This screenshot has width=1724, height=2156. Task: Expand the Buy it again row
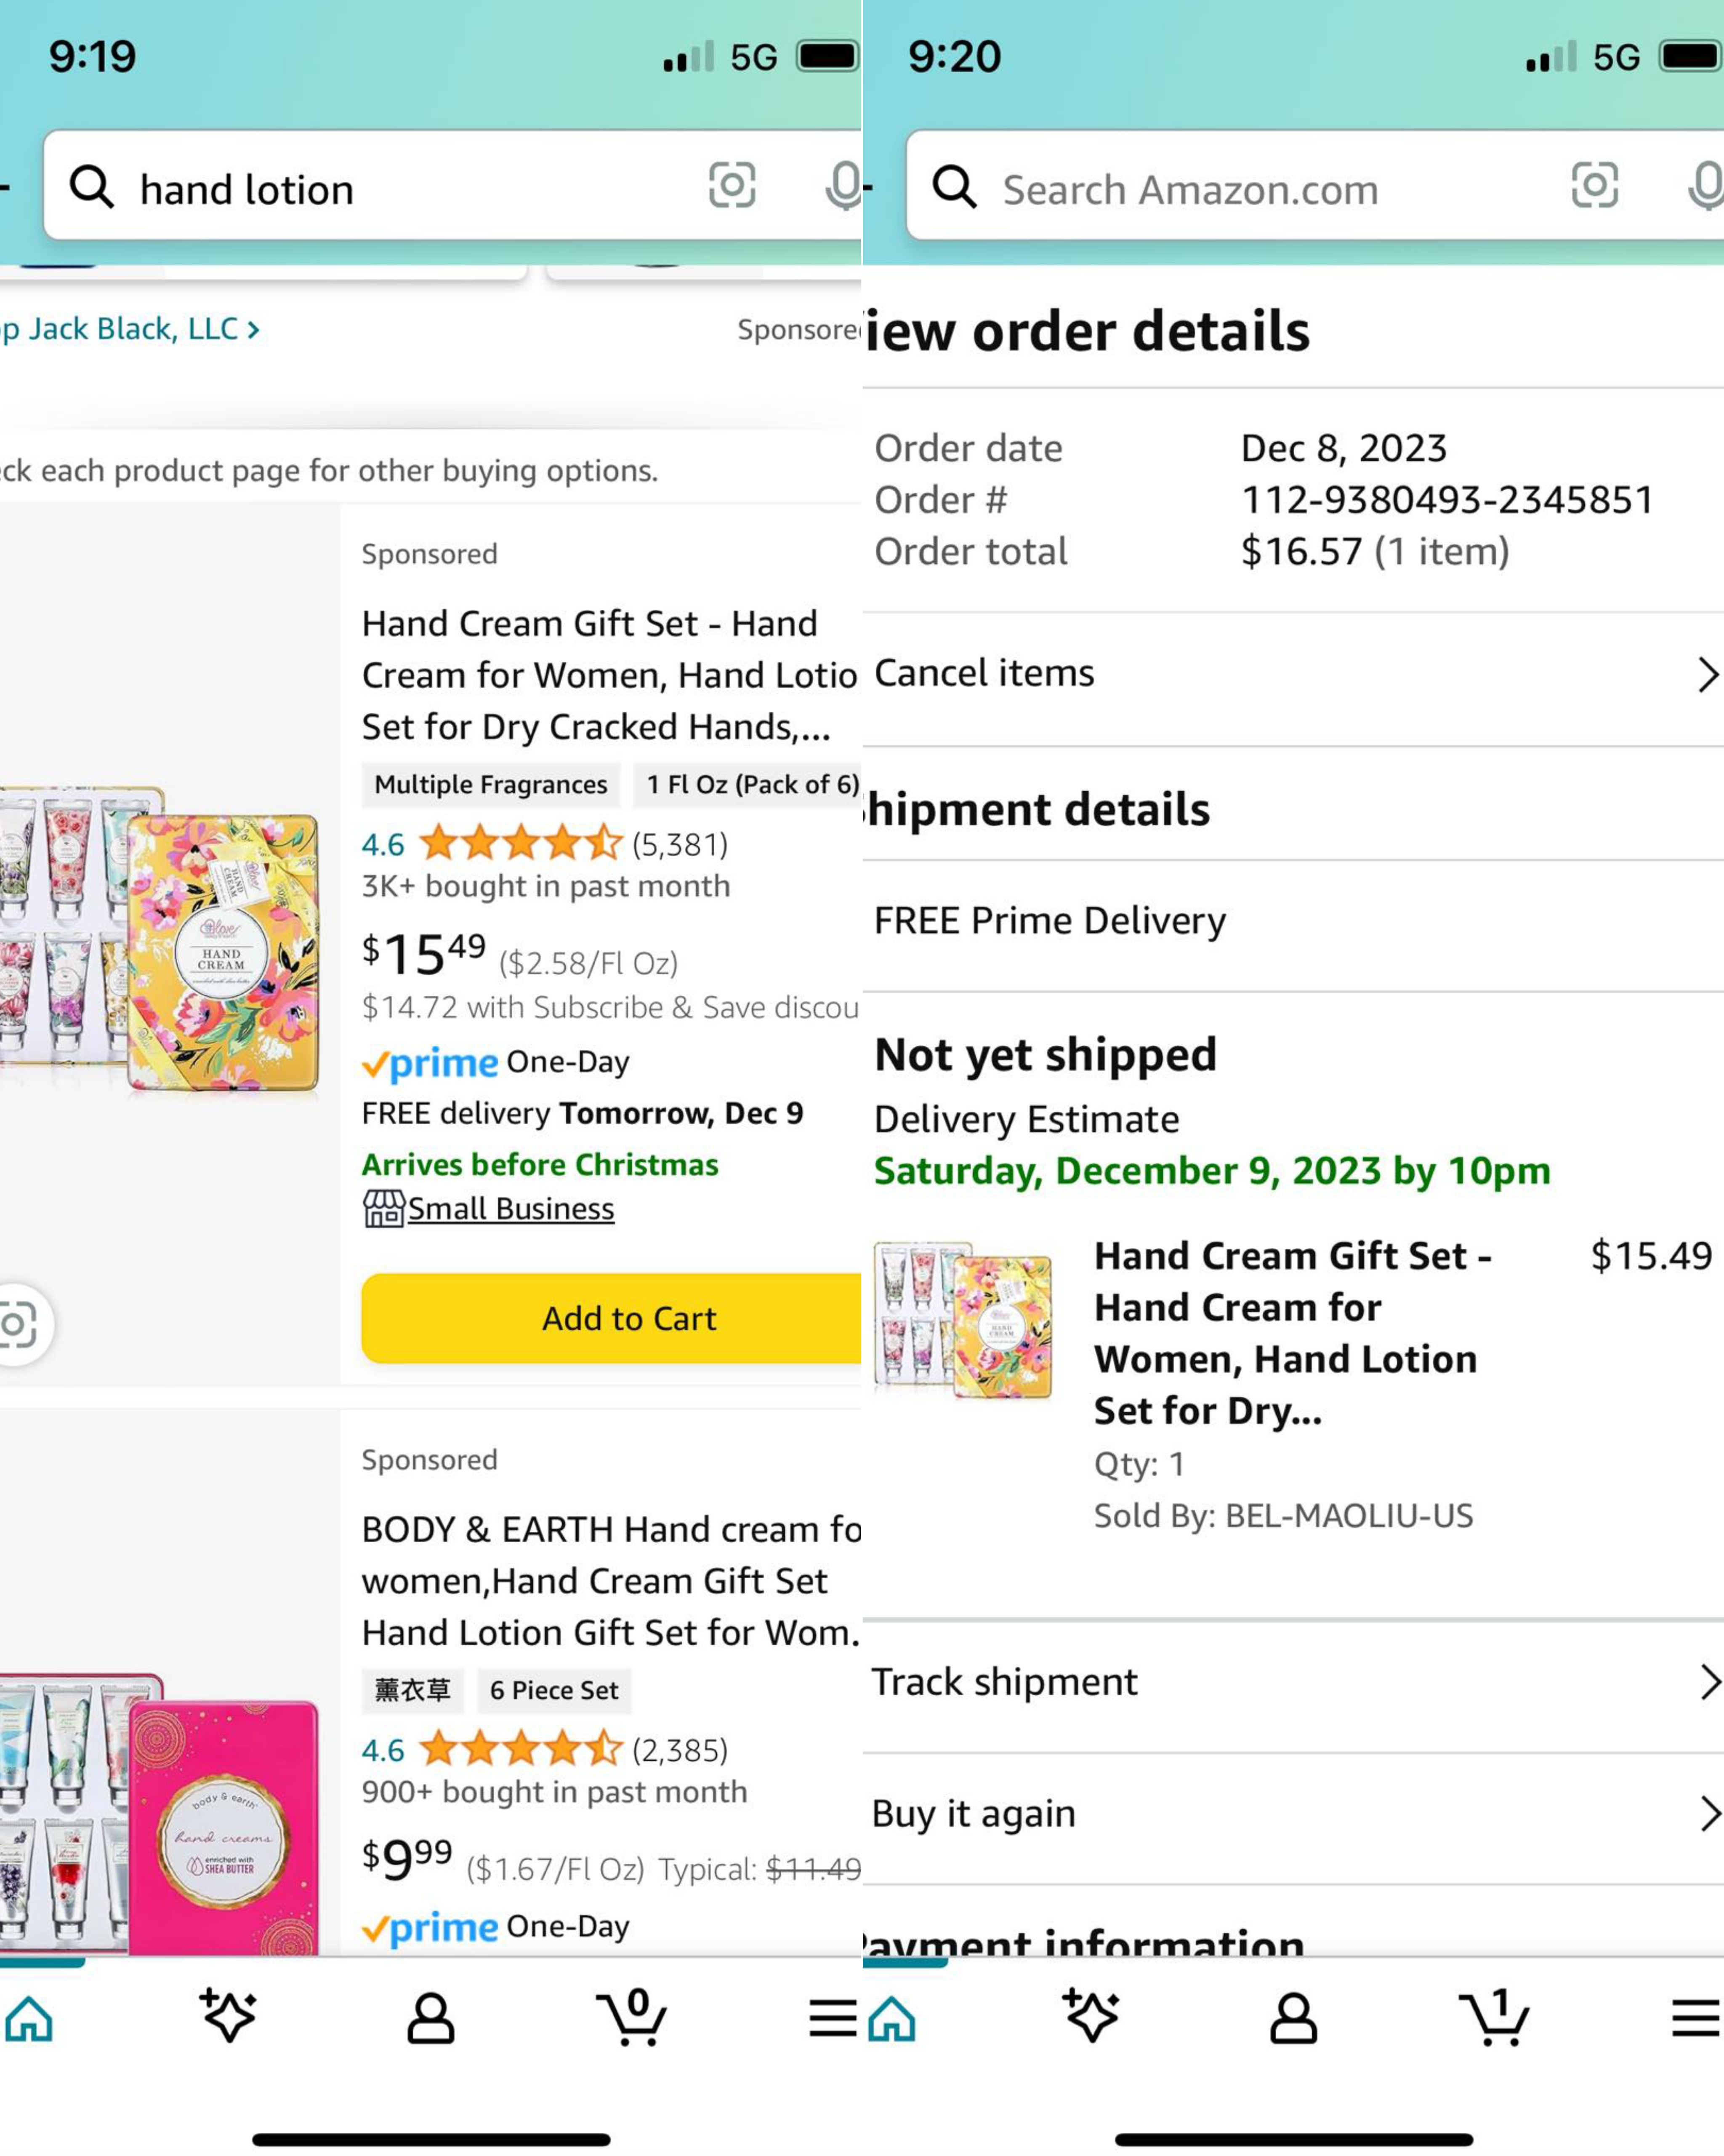1291,1814
